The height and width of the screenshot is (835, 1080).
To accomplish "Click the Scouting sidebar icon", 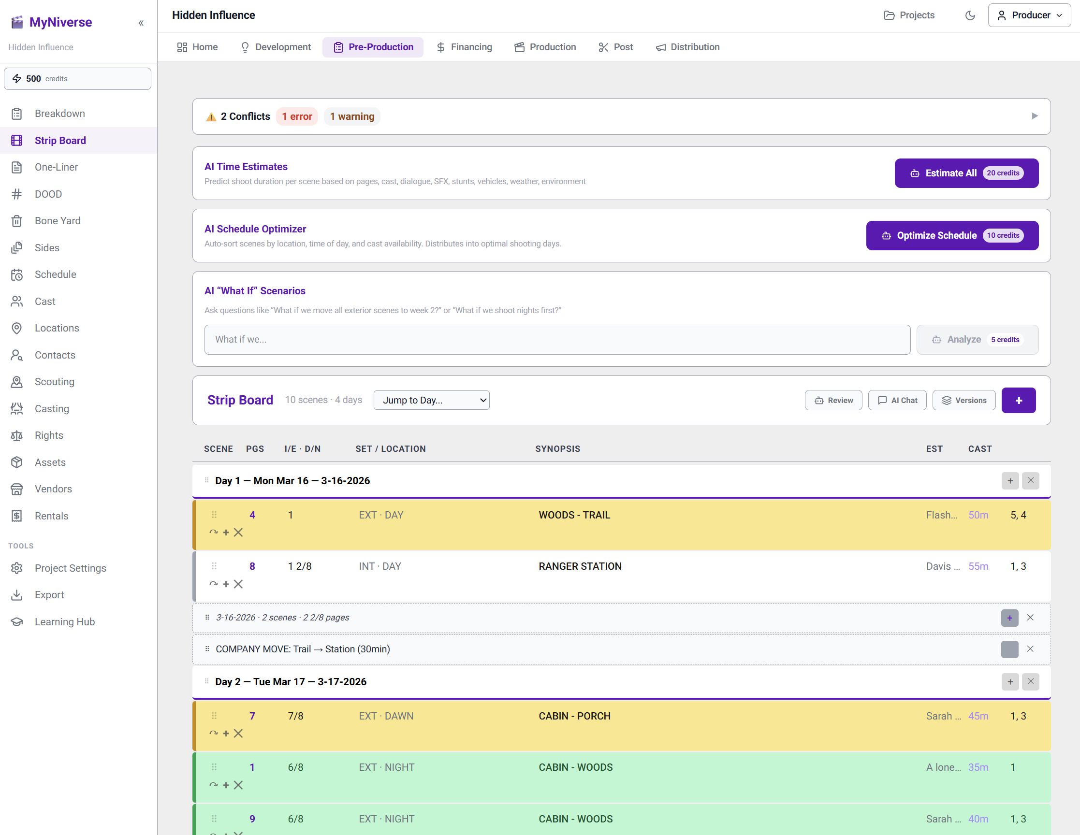I will [x=17, y=382].
